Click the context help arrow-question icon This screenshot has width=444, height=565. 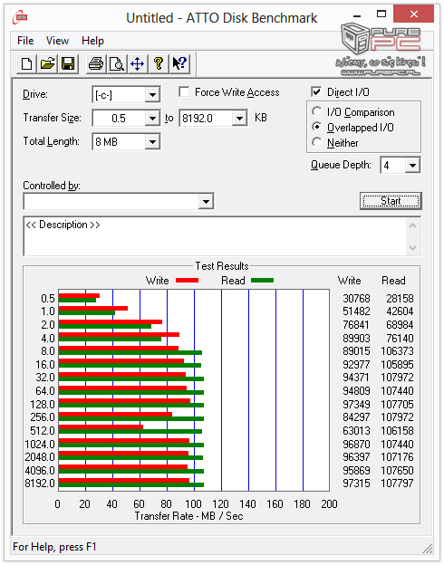click(179, 64)
